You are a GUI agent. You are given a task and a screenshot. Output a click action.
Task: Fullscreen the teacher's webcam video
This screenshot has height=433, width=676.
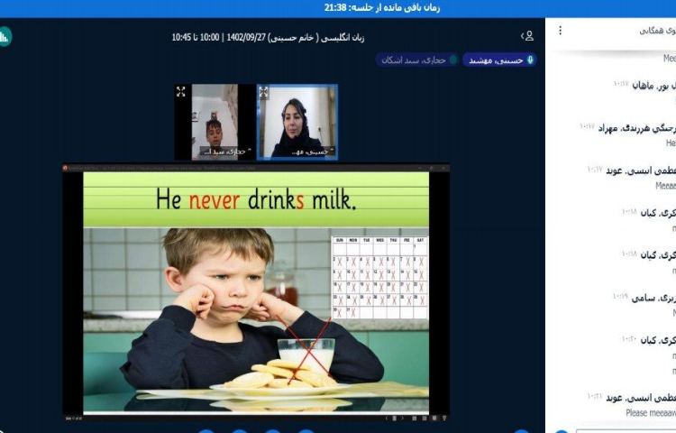tap(264, 92)
